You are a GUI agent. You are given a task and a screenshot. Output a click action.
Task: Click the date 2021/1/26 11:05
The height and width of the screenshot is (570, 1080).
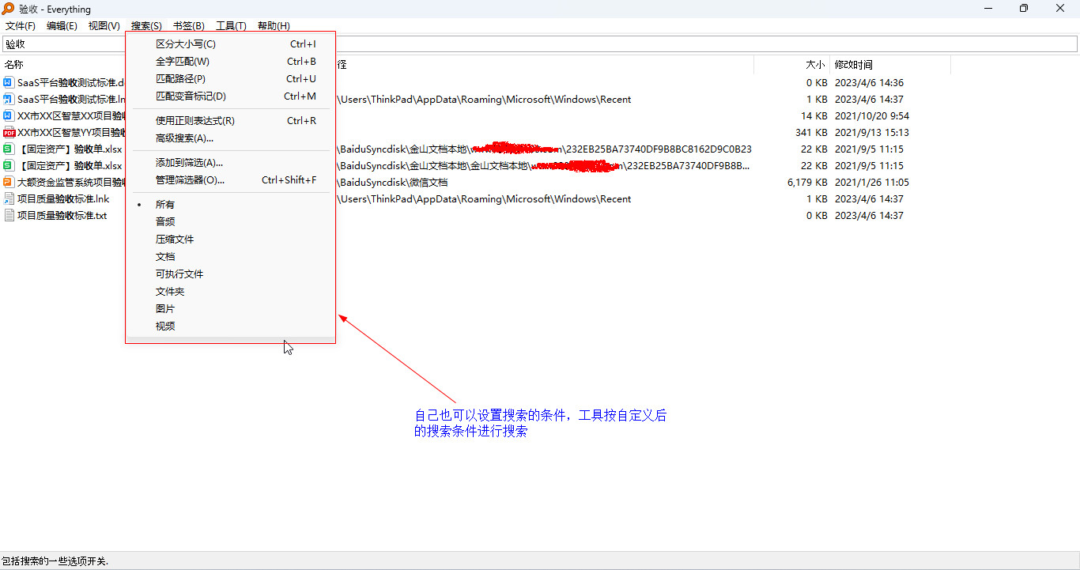coord(872,183)
